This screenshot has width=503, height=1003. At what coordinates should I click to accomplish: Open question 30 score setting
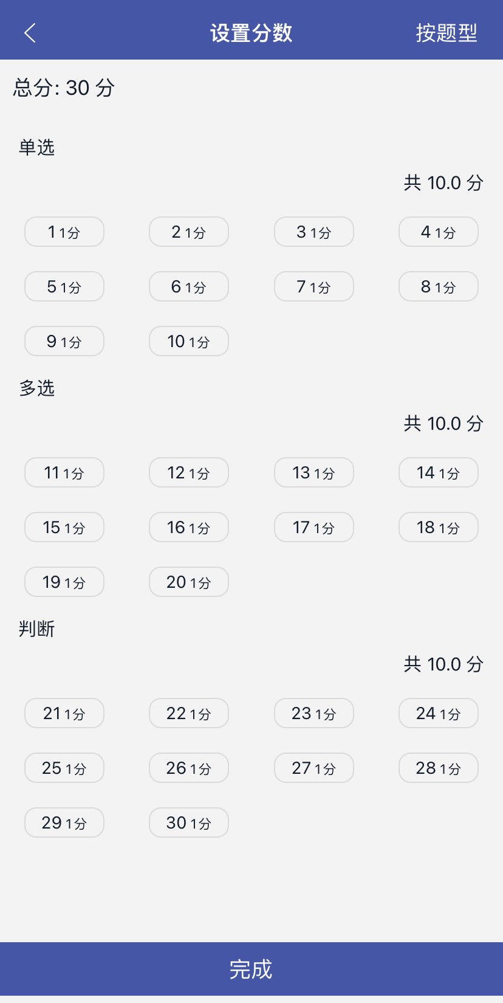189,822
